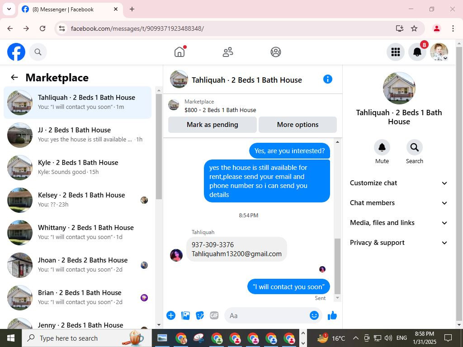
Task: Expand Customize chat section
Action: [399, 183]
